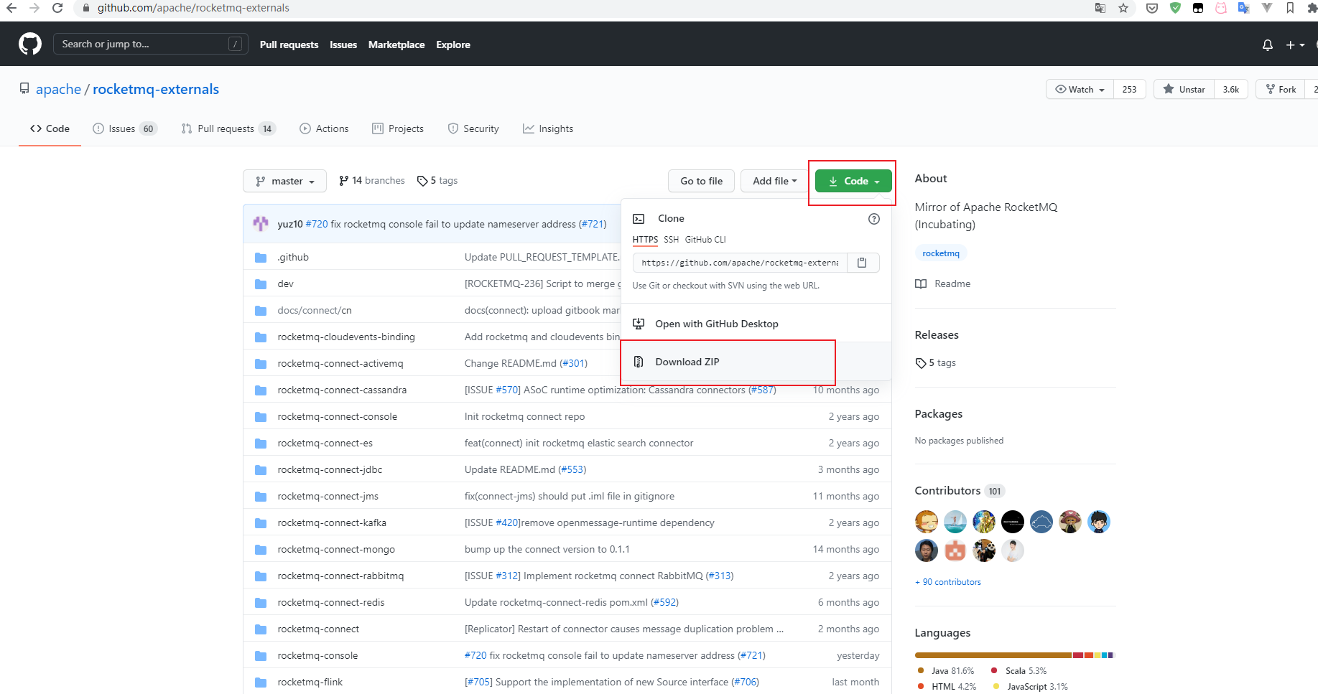
Task: Open the Issues tab
Action: (125, 128)
